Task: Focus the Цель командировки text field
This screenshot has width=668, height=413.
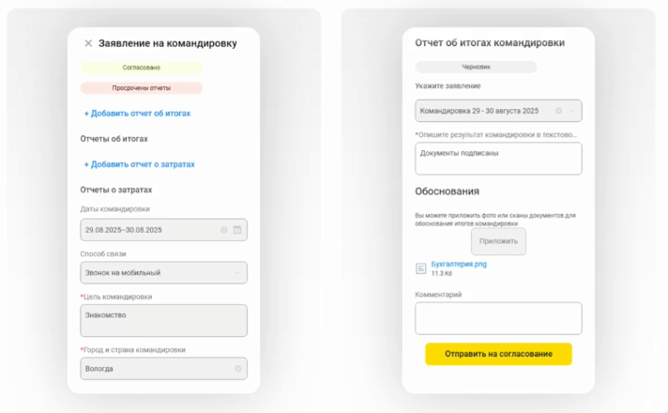Action: coord(163,320)
